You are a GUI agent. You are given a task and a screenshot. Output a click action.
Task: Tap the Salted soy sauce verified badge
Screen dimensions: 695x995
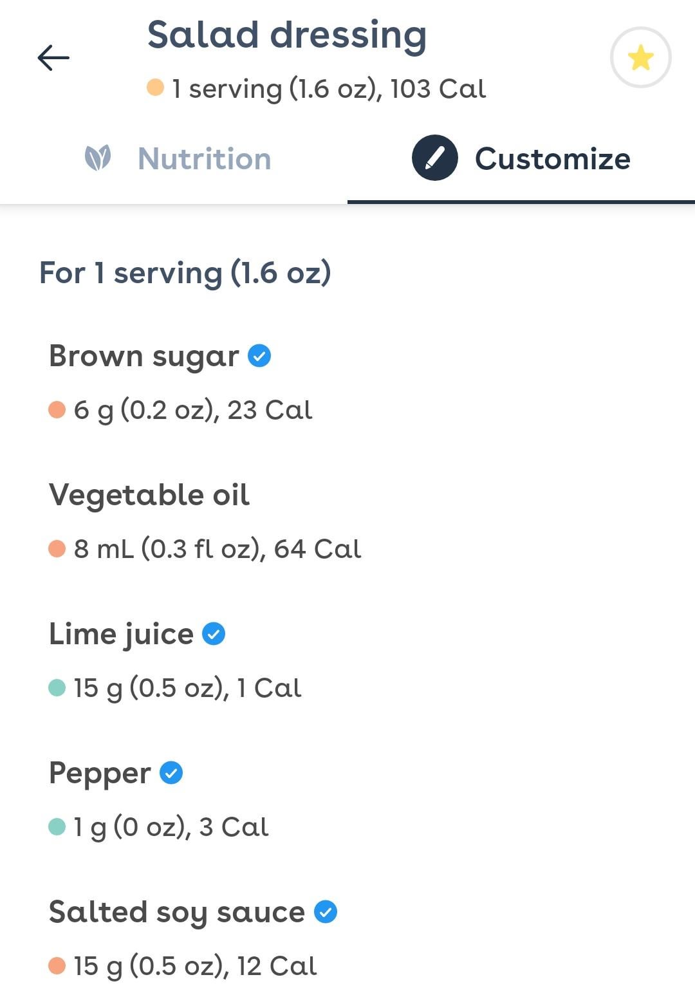326,912
